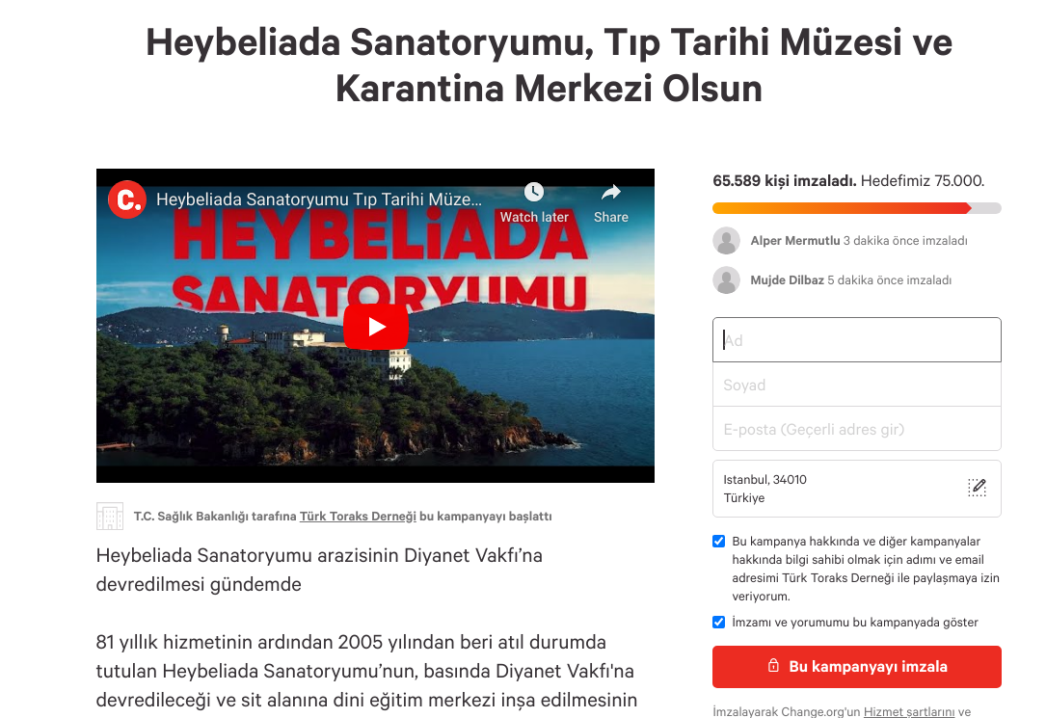The width and height of the screenshot is (1046, 718).
Task: Click the Watch later clock icon
Action: pos(534,192)
